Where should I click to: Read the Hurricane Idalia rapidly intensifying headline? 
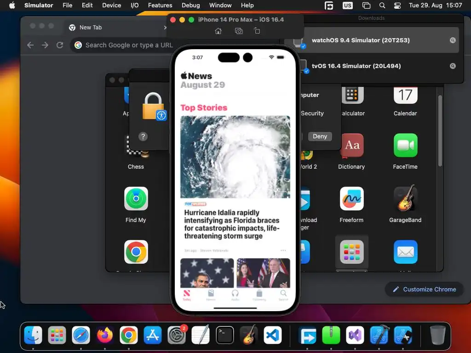[232, 224]
